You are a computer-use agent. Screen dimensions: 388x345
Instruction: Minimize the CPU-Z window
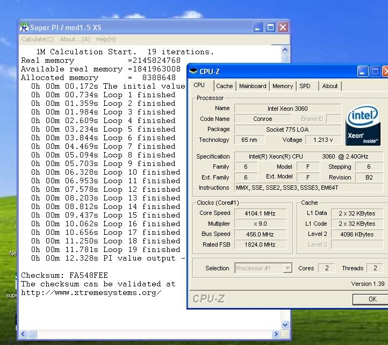coord(363,71)
